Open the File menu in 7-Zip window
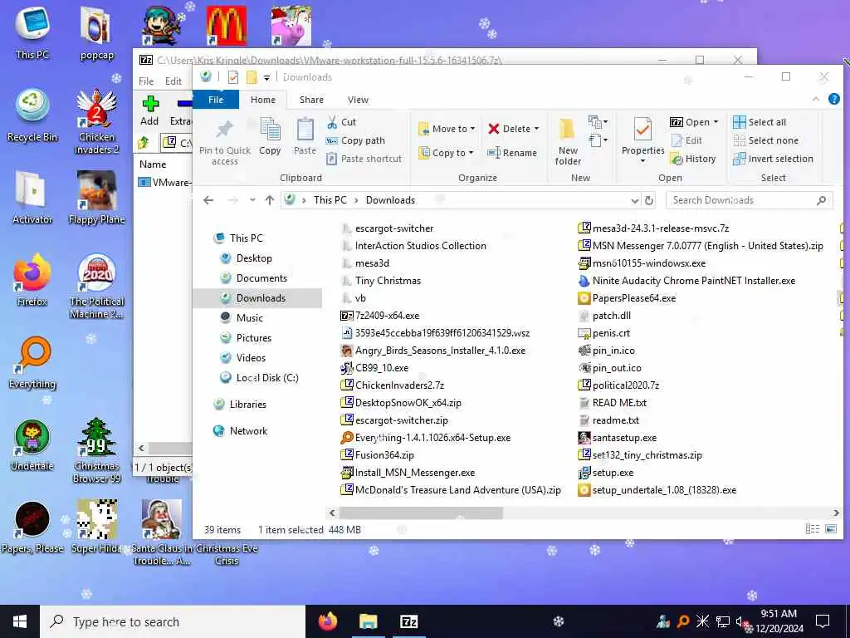Screen dimensions: 850x638 (146, 81)
